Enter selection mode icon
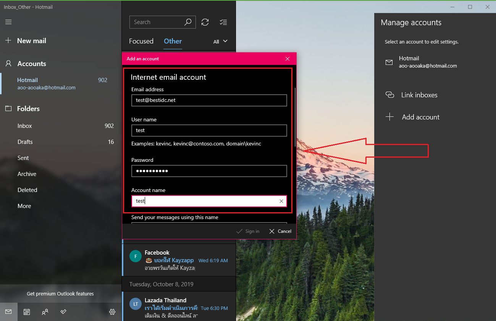This screenshot has height=321, width=496. pyautogui.click(x=224, y=22)
